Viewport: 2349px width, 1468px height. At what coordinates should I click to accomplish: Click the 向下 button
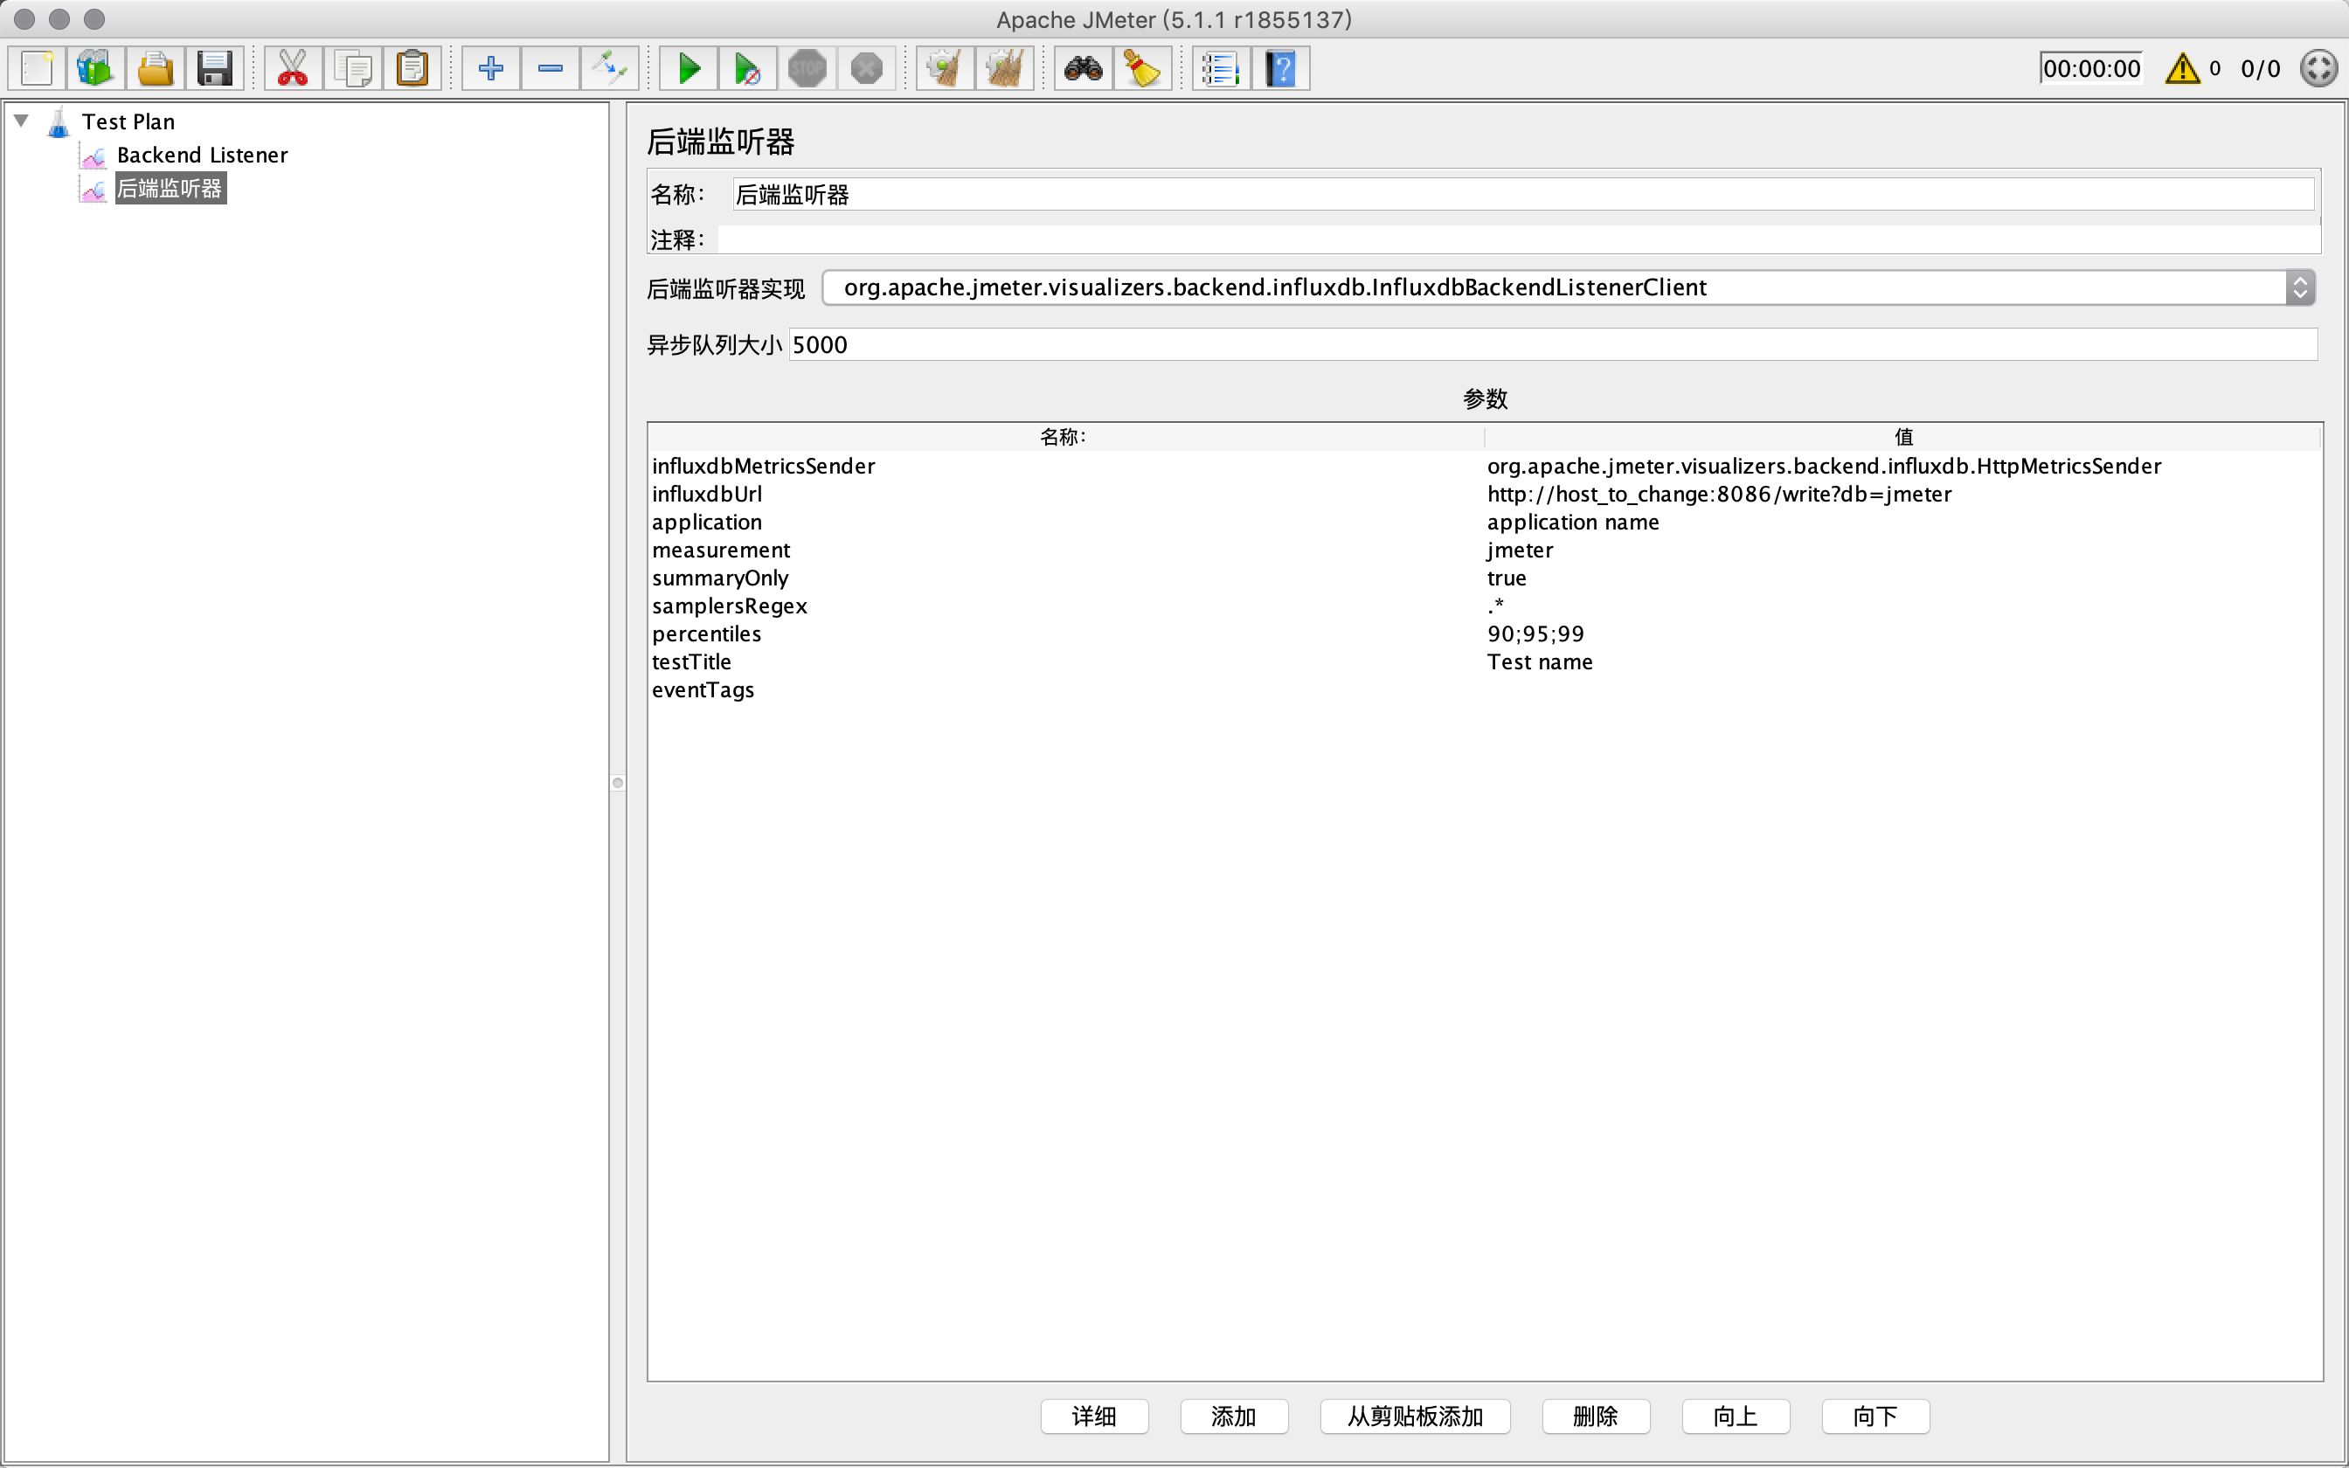(x=1875, y=1416)
